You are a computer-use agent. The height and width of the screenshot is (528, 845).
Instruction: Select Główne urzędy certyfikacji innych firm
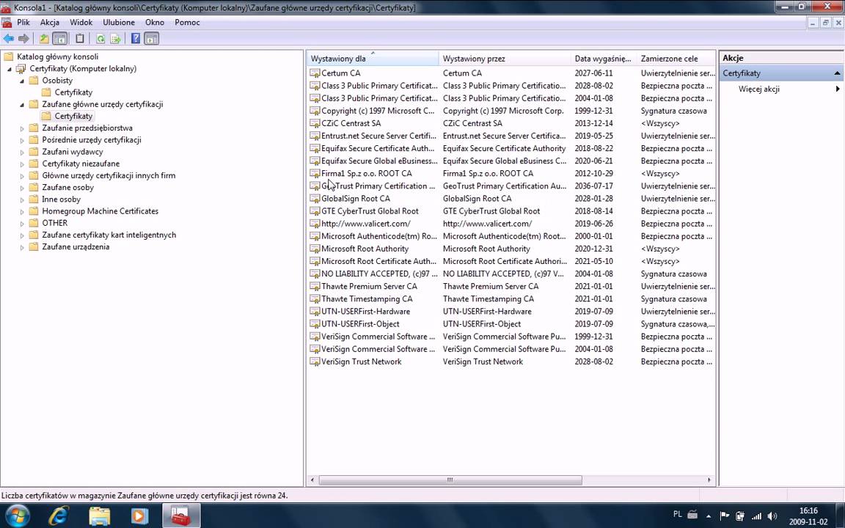coord(109,176)
